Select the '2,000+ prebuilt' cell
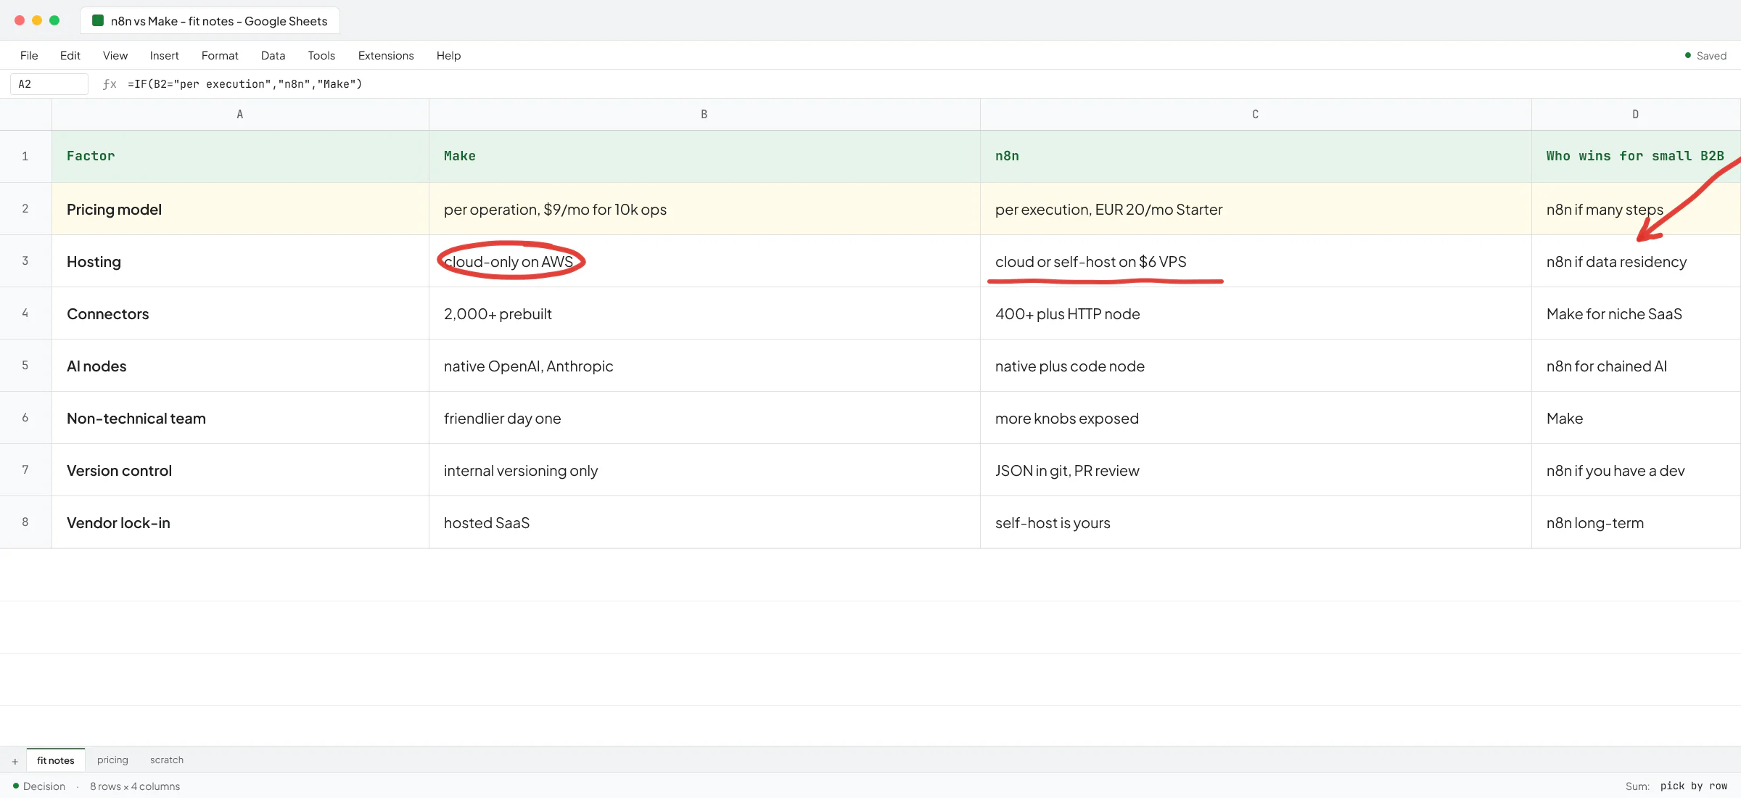The height and width of the screenshot is (798, 1741). coord(704,313)
